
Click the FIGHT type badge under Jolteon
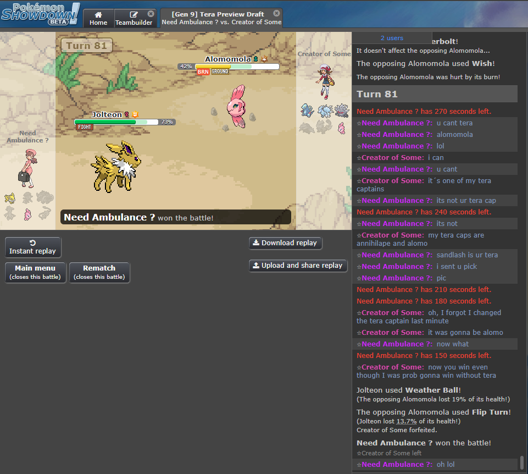coord(84,127)
